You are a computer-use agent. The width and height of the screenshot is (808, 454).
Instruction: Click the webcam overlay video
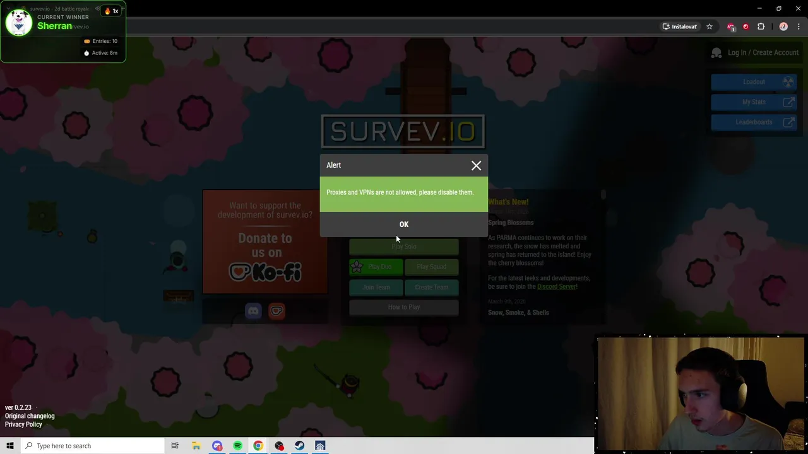point(701,394)
